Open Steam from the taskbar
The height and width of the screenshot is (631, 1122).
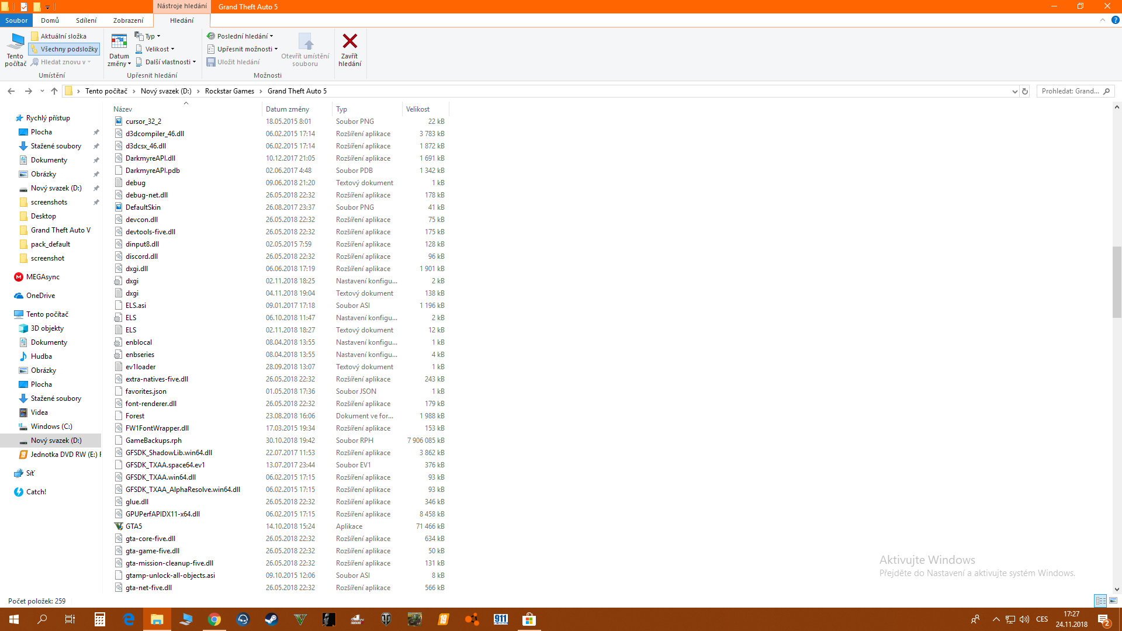point(271,619)
